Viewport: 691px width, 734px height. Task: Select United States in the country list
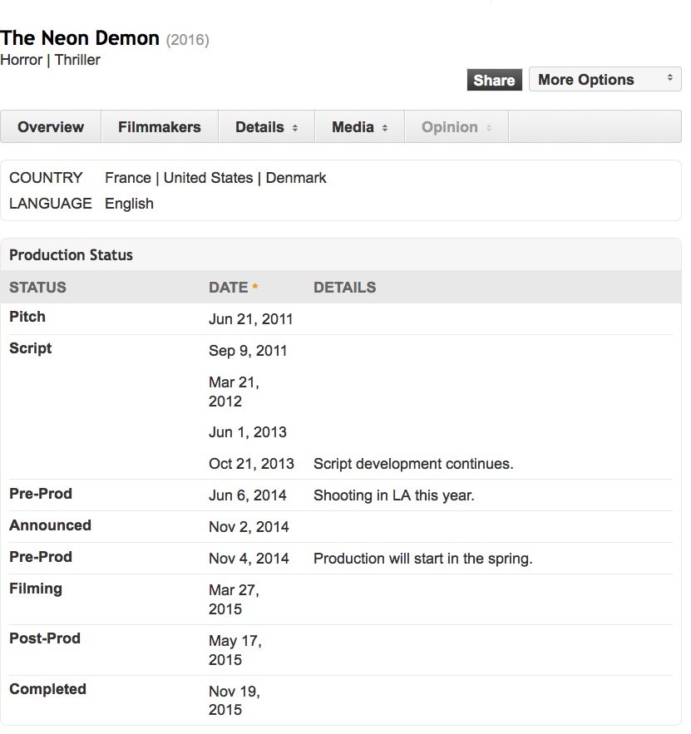[x=208, y=178]
